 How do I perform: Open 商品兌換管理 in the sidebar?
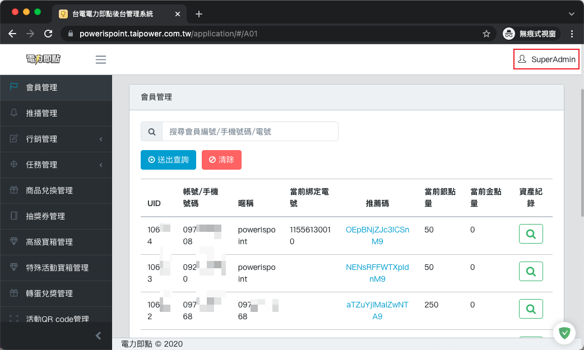(56, 190)
